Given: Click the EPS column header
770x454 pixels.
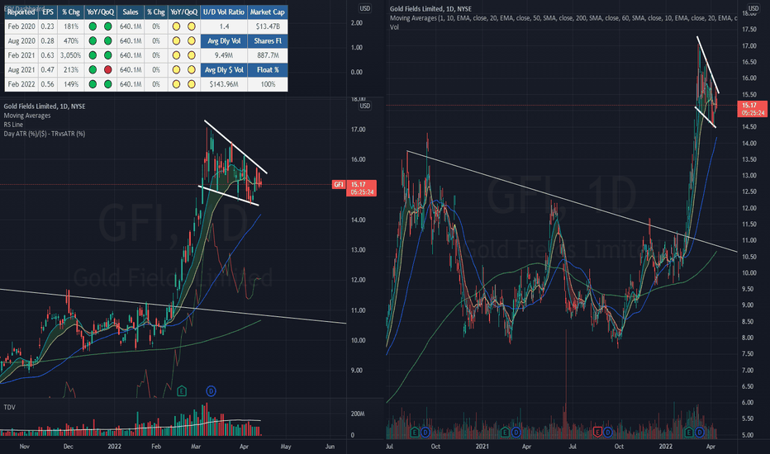Looking at the screenshot, I should pyautogui.click(x=48, y=12).
